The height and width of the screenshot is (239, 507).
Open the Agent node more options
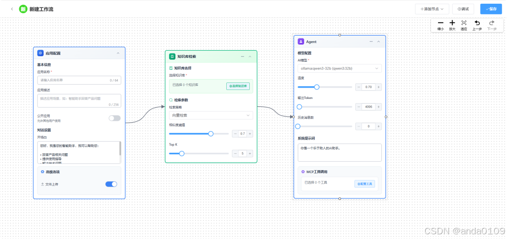point(371,41)
